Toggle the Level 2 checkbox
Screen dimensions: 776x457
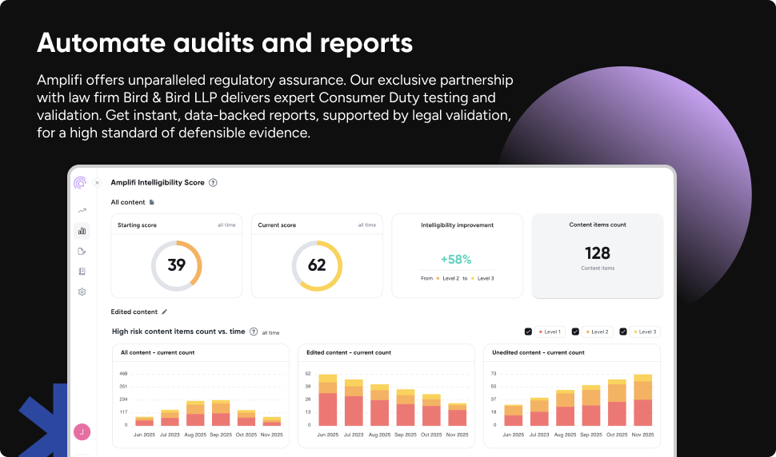pos(575,332)
